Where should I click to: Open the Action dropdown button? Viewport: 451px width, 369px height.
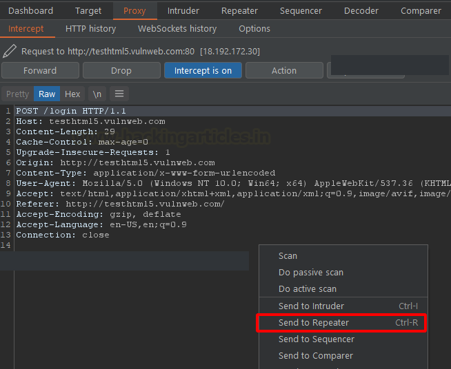pos(284,70)
